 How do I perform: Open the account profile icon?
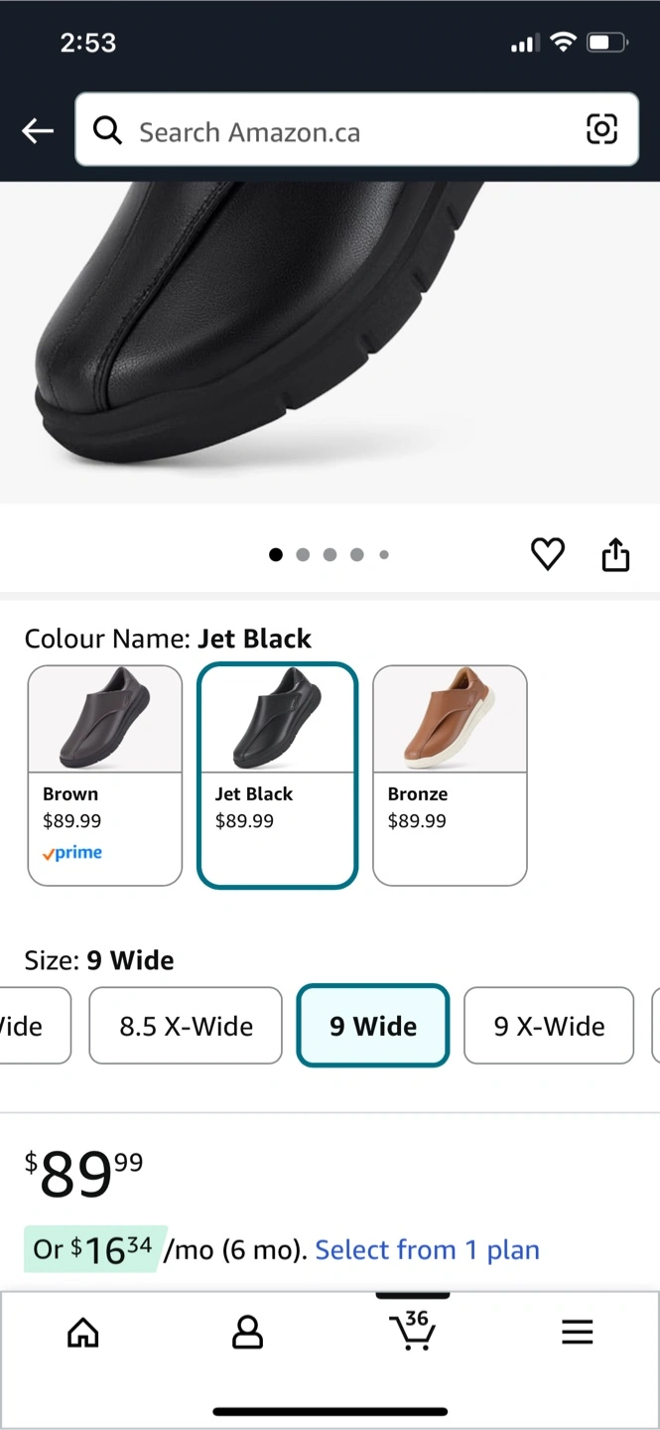(247, 1332)
